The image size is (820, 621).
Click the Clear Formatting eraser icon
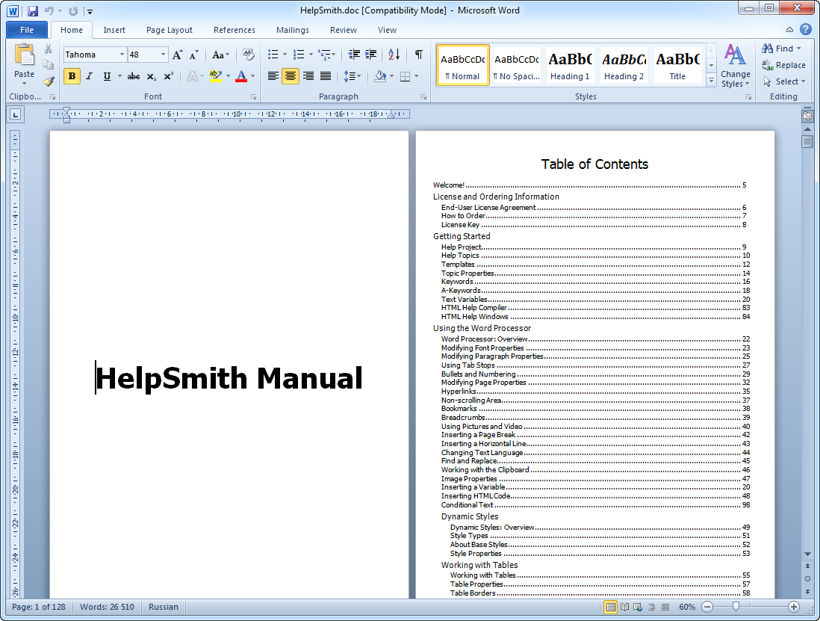248,55
